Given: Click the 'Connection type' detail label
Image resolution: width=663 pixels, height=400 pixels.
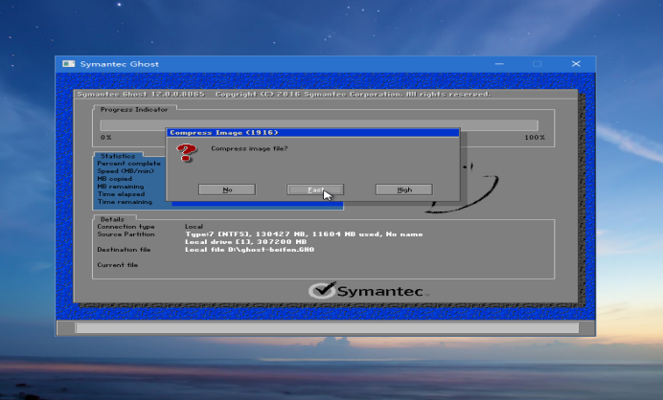Looking at the screenshot, I should 126,227.
